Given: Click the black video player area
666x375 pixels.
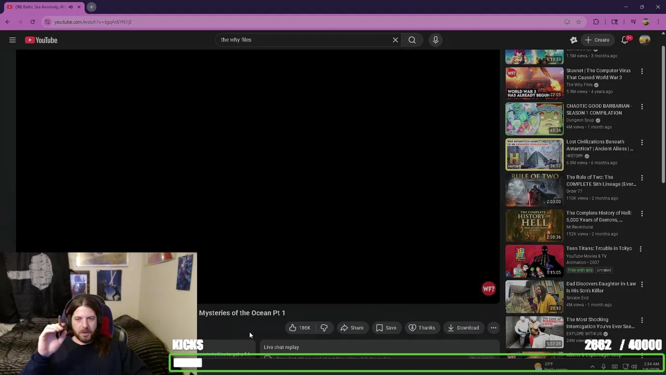Looking at the screenshot, I should [x=258, y=176].
